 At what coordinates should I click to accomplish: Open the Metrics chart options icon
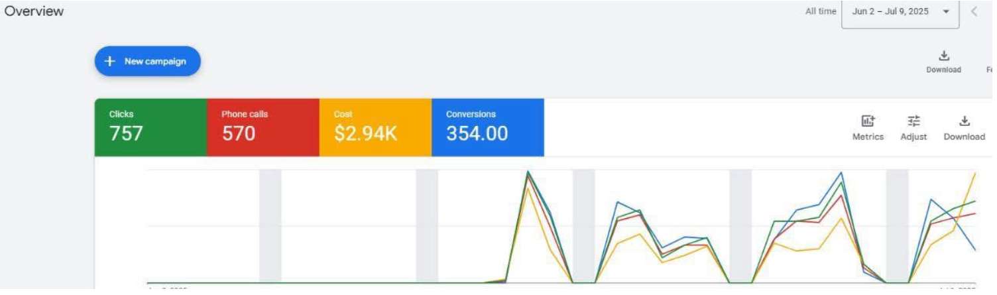click(868, 121)
